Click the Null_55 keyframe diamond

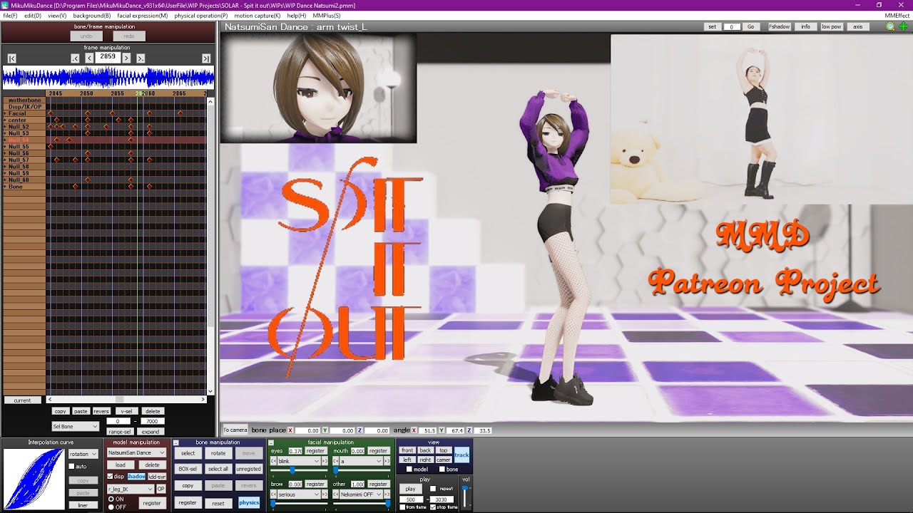click(x=50, y=147)
